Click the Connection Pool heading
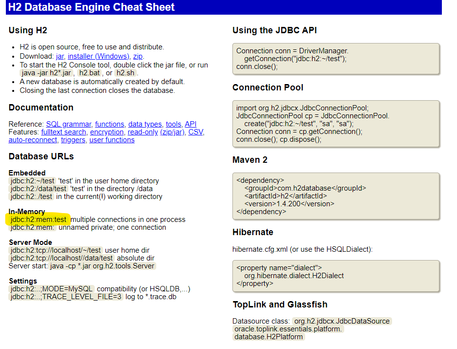The width and height of the screenshot is (457, 349). tap(268, 87)
